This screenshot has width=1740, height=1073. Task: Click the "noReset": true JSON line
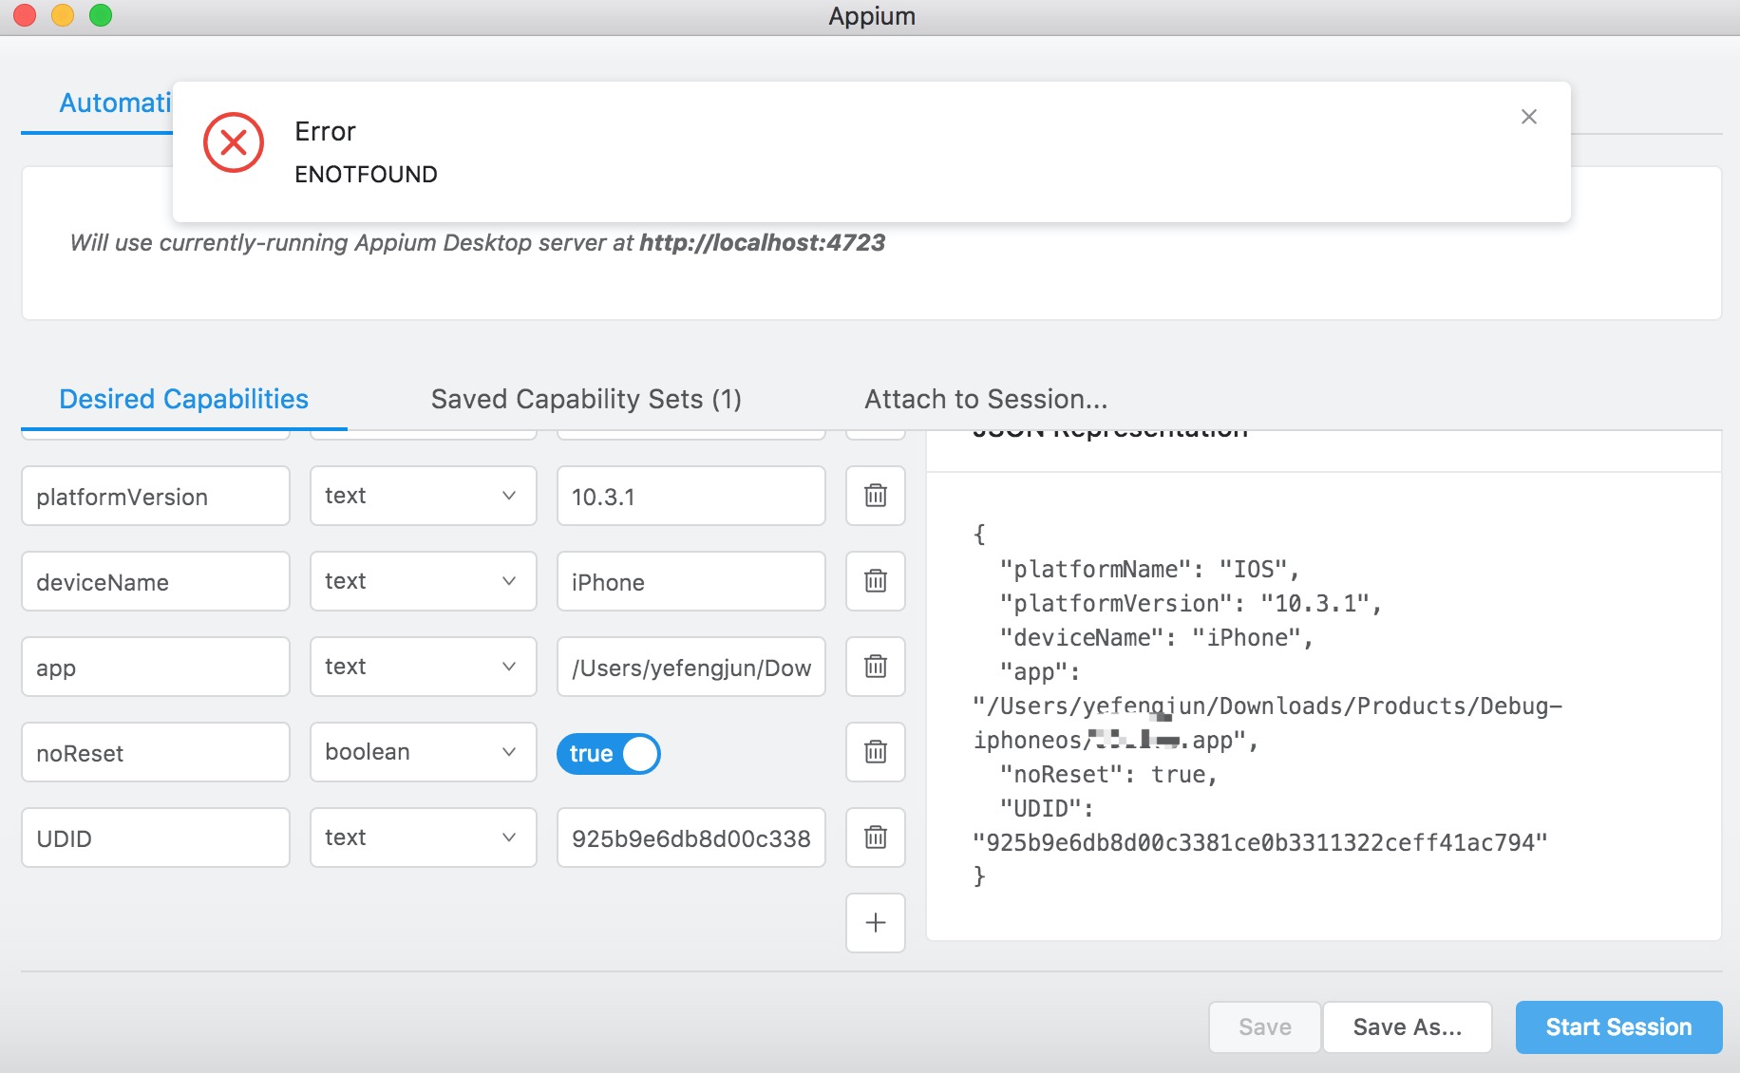coord(1108,775)
